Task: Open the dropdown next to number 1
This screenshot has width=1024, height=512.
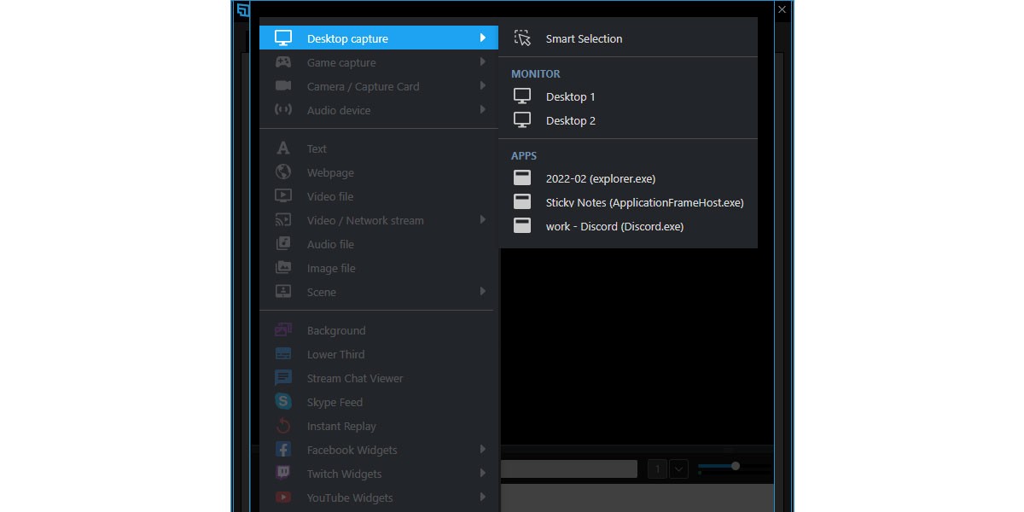Action: [678, 468]
